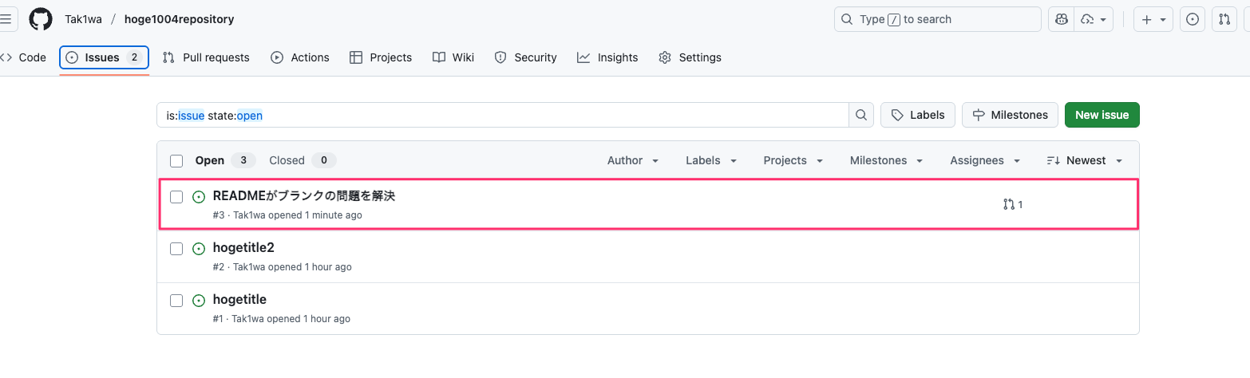1250x378 pixels.
Task: Open the Newest sort dropdown
Action: pyautogui.click(x=1085, y=160)
